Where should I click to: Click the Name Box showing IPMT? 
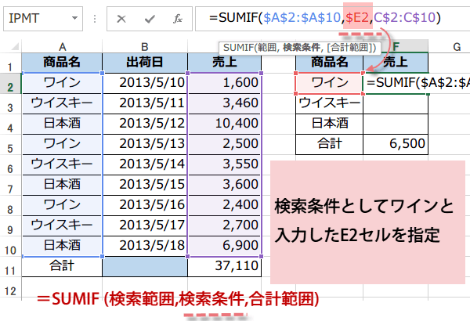[x=43, y=19]
